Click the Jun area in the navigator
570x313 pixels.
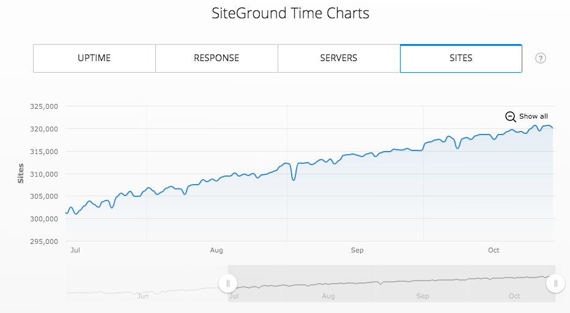pyautogui.click(x=143, y=296)
